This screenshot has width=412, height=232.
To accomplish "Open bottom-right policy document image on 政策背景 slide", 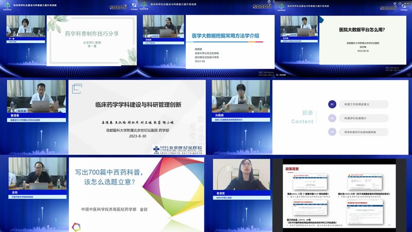I will coord(365,212).
